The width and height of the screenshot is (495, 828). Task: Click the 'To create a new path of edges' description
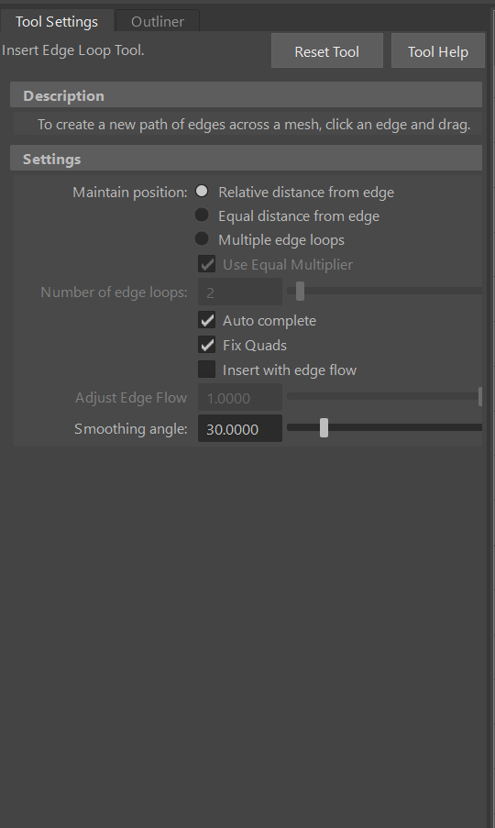[254, 125]
